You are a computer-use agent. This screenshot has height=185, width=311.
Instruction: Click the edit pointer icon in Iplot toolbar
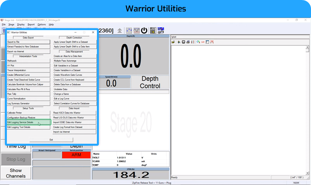pos(179,42)
